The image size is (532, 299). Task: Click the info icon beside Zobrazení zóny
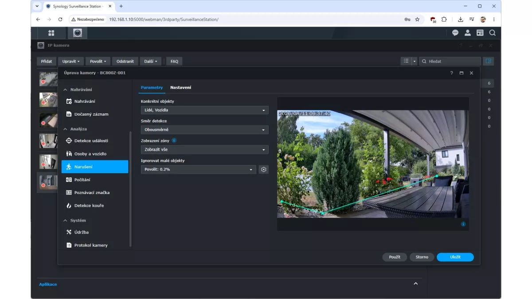tap(174, 140)
